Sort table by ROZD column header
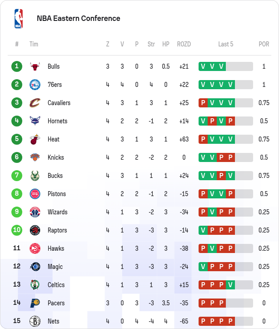Viewport: 279px width, 329px height. [x=184, y=44]
